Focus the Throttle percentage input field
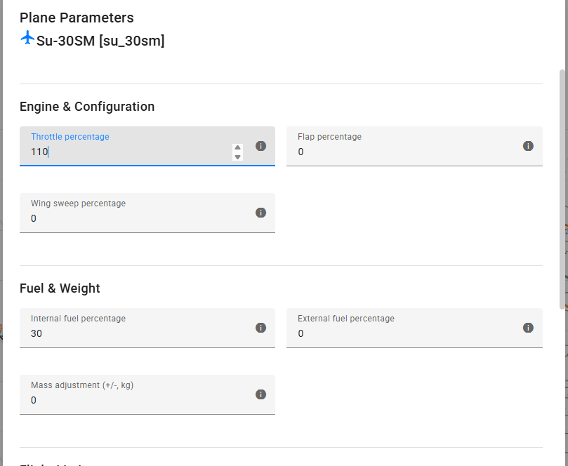This screenshot has height=466, width=568. [x=126, y=152]
